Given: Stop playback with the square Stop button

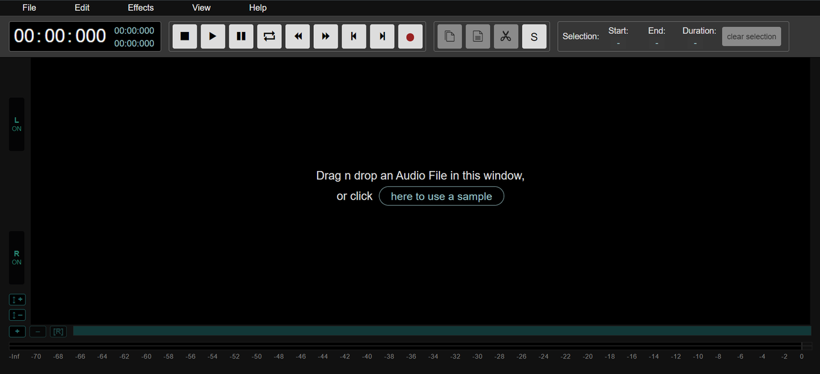Looking at the screenshot, I should click(184, 37).
